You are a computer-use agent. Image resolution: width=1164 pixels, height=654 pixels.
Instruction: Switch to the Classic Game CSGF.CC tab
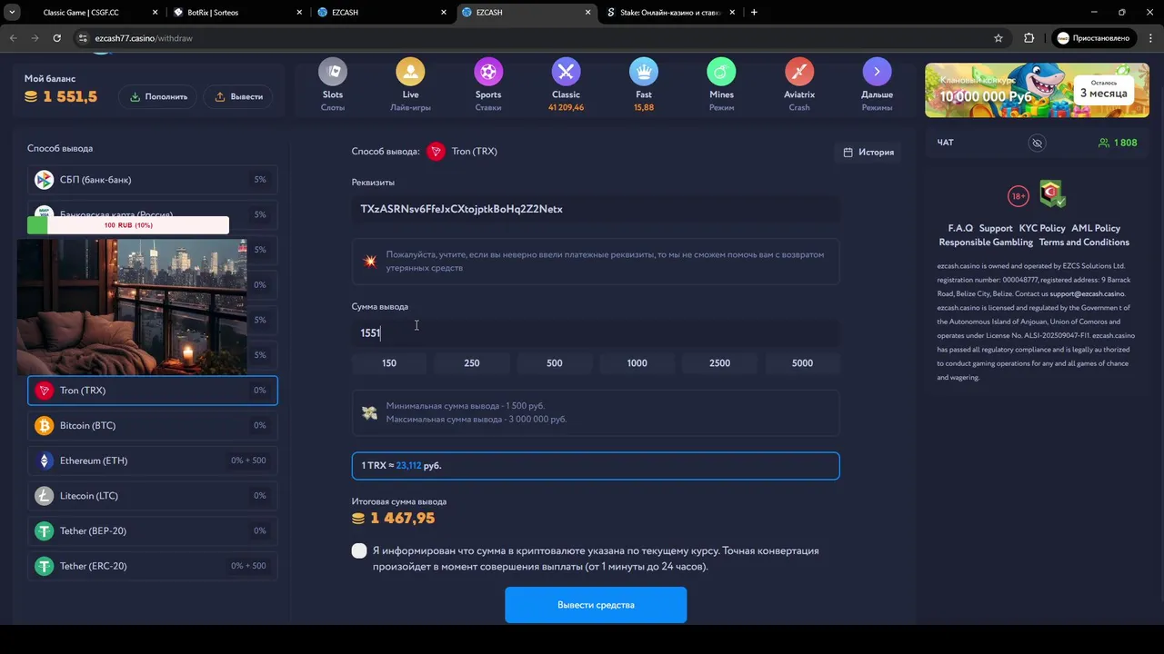click(x=91, y=13)
